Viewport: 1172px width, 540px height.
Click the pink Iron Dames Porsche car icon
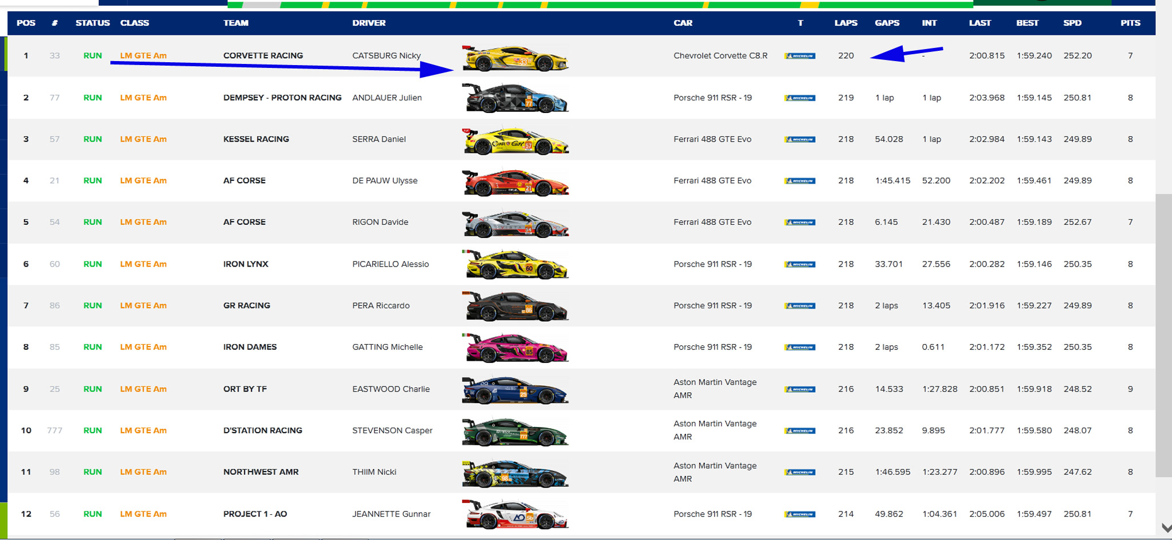pos(515,348)
